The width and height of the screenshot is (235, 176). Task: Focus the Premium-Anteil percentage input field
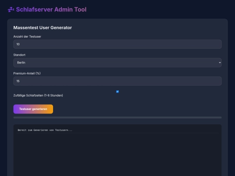point(117,81)
